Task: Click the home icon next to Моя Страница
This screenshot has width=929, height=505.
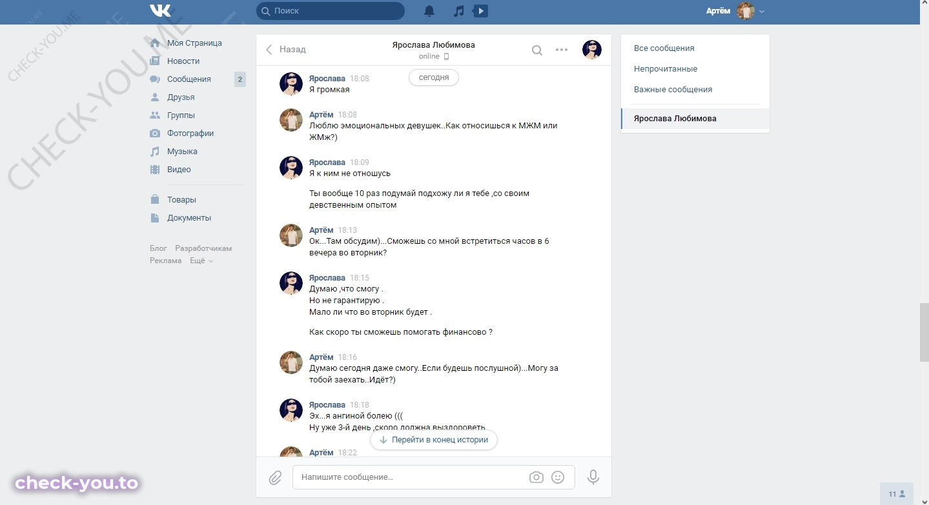Action: point(155,43)
